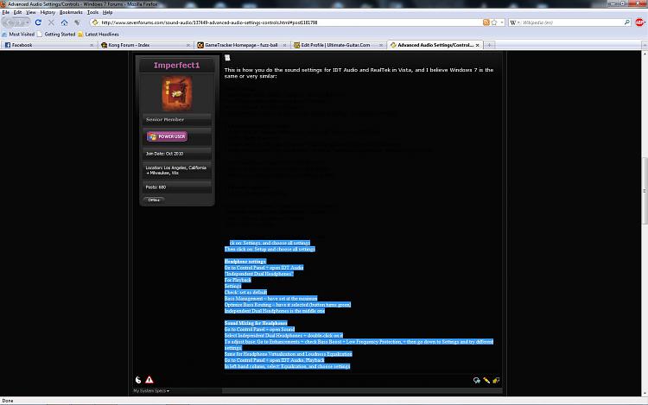Switch to the GameTracker Homepage tab

pyautogui.click(x=242, y=45)
